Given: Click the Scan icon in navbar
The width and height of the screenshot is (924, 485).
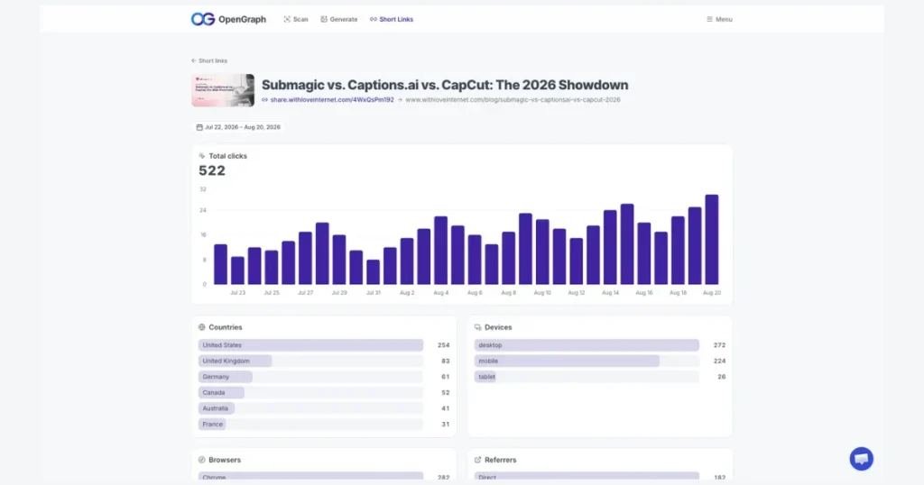Looking at the screenshot, I should (287, 20).
